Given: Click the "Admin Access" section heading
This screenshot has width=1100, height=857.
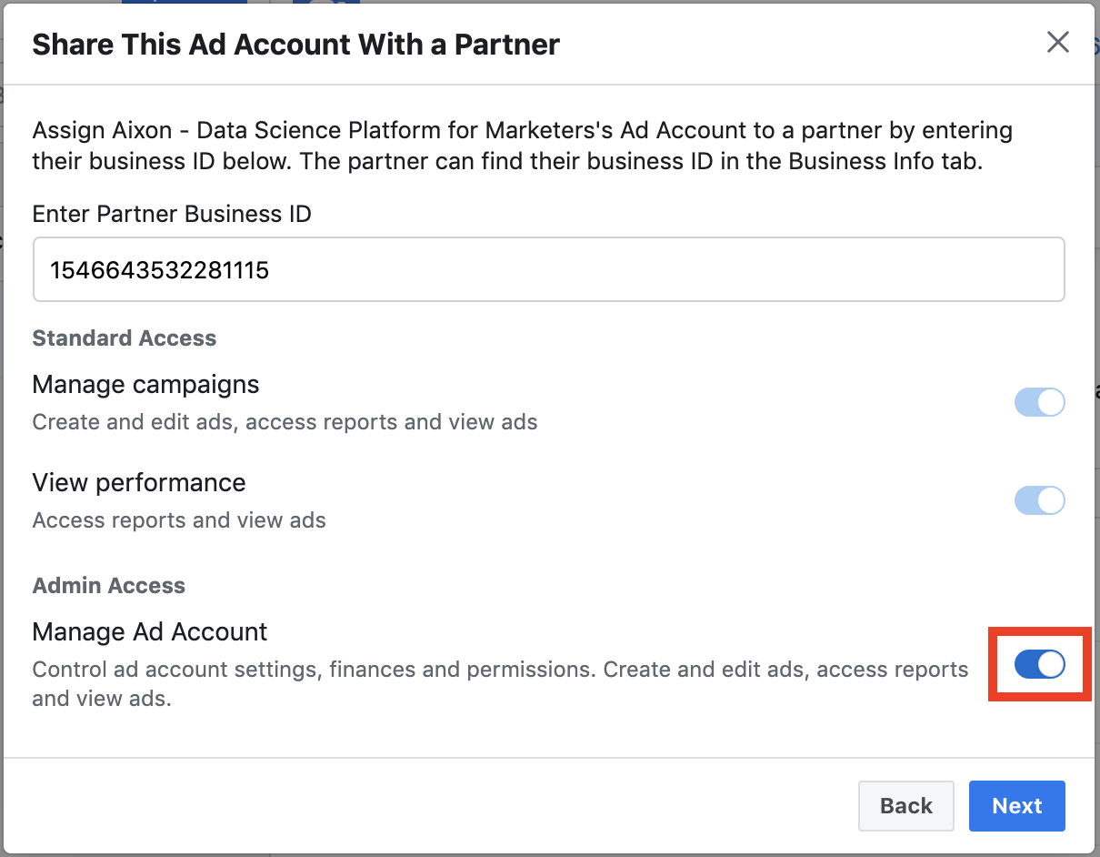Looking at the screenshot, I should [x=109, y=586].
